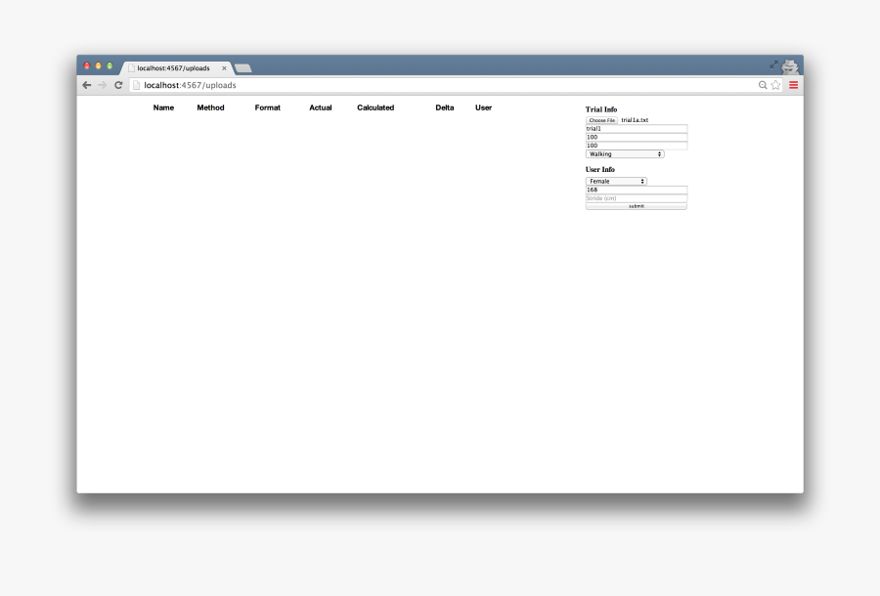Reload the page with refresh icon
The image size is (880, 596).
[118, 85]
